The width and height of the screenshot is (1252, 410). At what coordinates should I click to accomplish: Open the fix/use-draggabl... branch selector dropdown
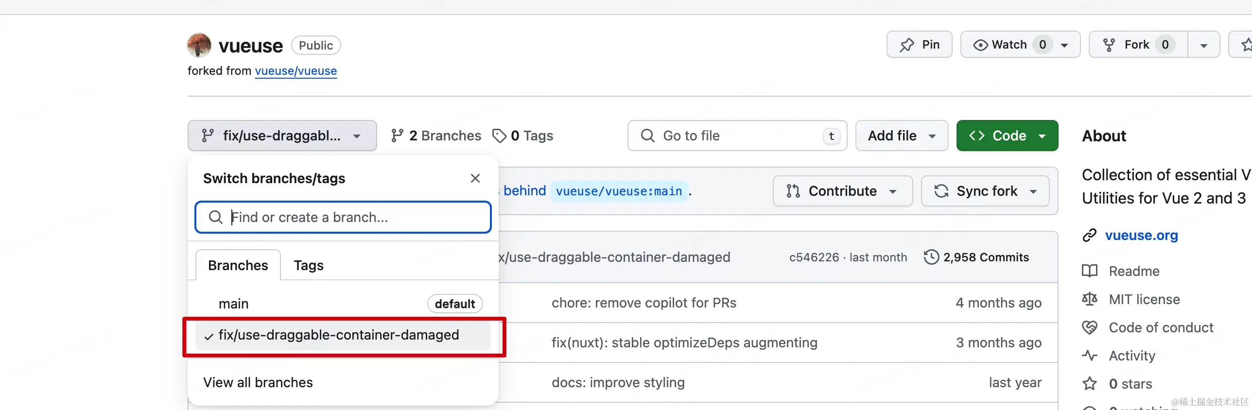(282, 136)
